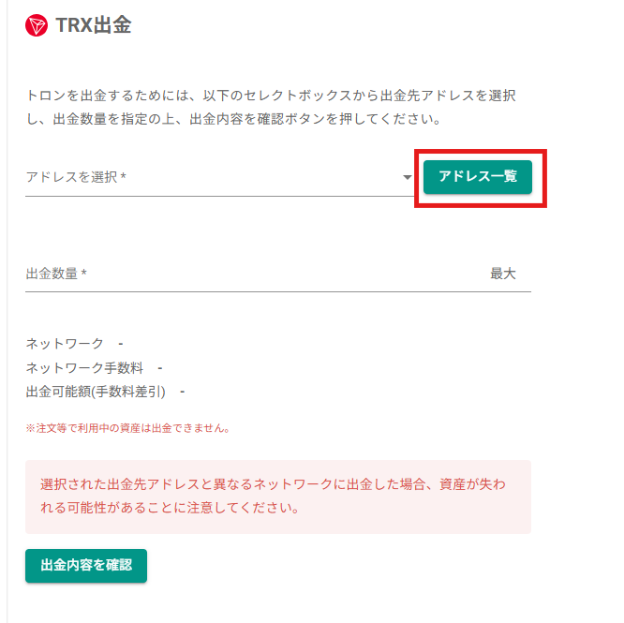Click the TRX出金 page heading
Screen dimensions: 624x623
[x=94, y=25]
